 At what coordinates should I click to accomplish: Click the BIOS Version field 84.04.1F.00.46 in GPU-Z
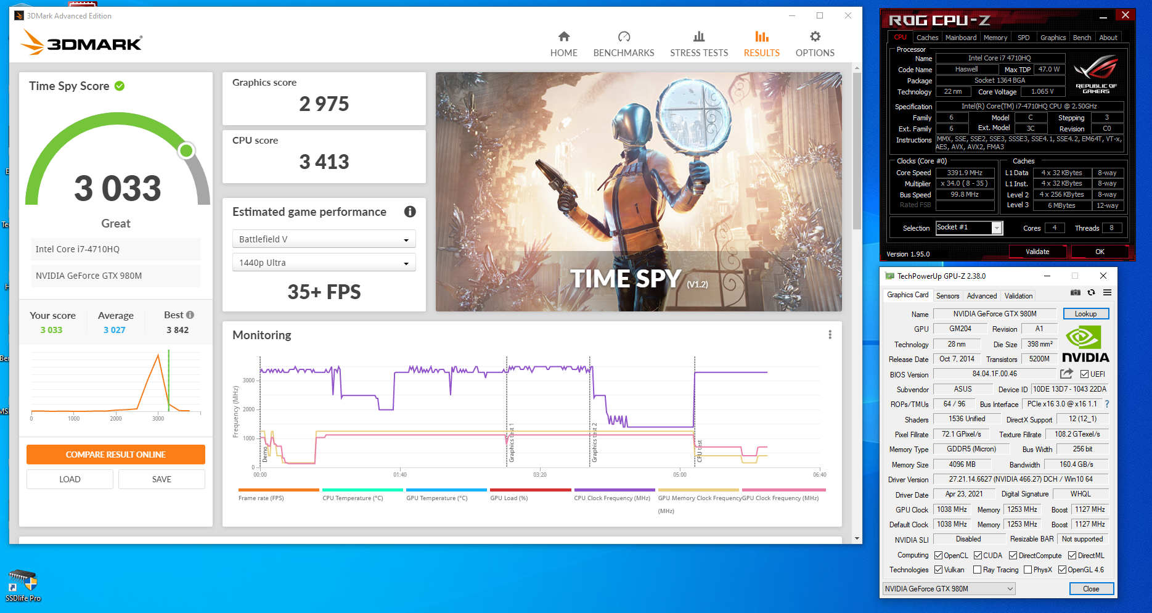pyautogui.click(x=995, y=374)
